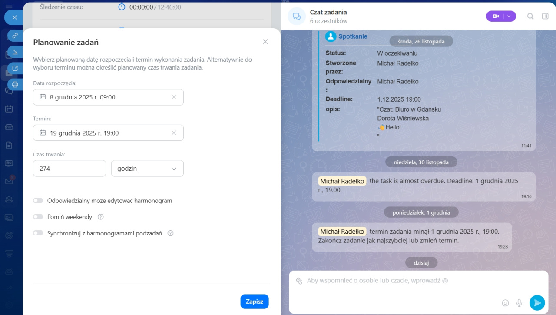Toggle the chat sidebar panel icon

tap(545, 16)
